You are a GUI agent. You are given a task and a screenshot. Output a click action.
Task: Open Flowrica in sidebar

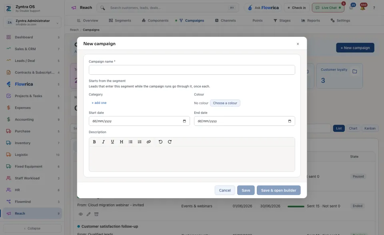tap(32, 84)
